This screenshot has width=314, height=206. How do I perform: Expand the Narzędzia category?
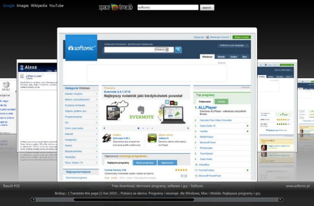(81, 157)
